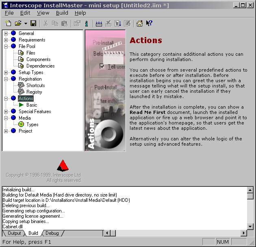Open the dropdown arrow beside the Open icon
256x247 pixels.
[x=26, y=24]
